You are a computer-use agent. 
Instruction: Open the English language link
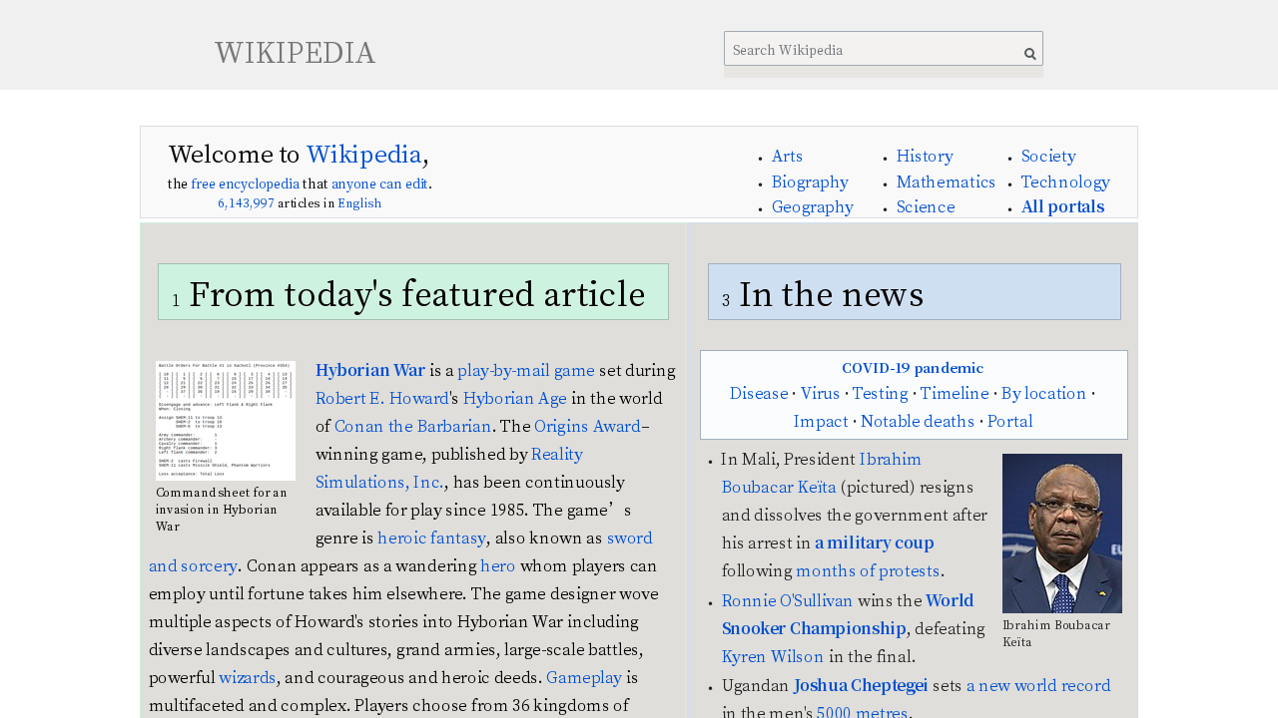[x=359, y=203]
